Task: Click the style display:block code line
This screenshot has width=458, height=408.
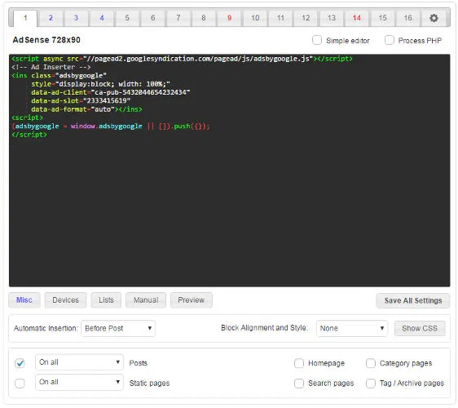Action: [x=100, y=84]
